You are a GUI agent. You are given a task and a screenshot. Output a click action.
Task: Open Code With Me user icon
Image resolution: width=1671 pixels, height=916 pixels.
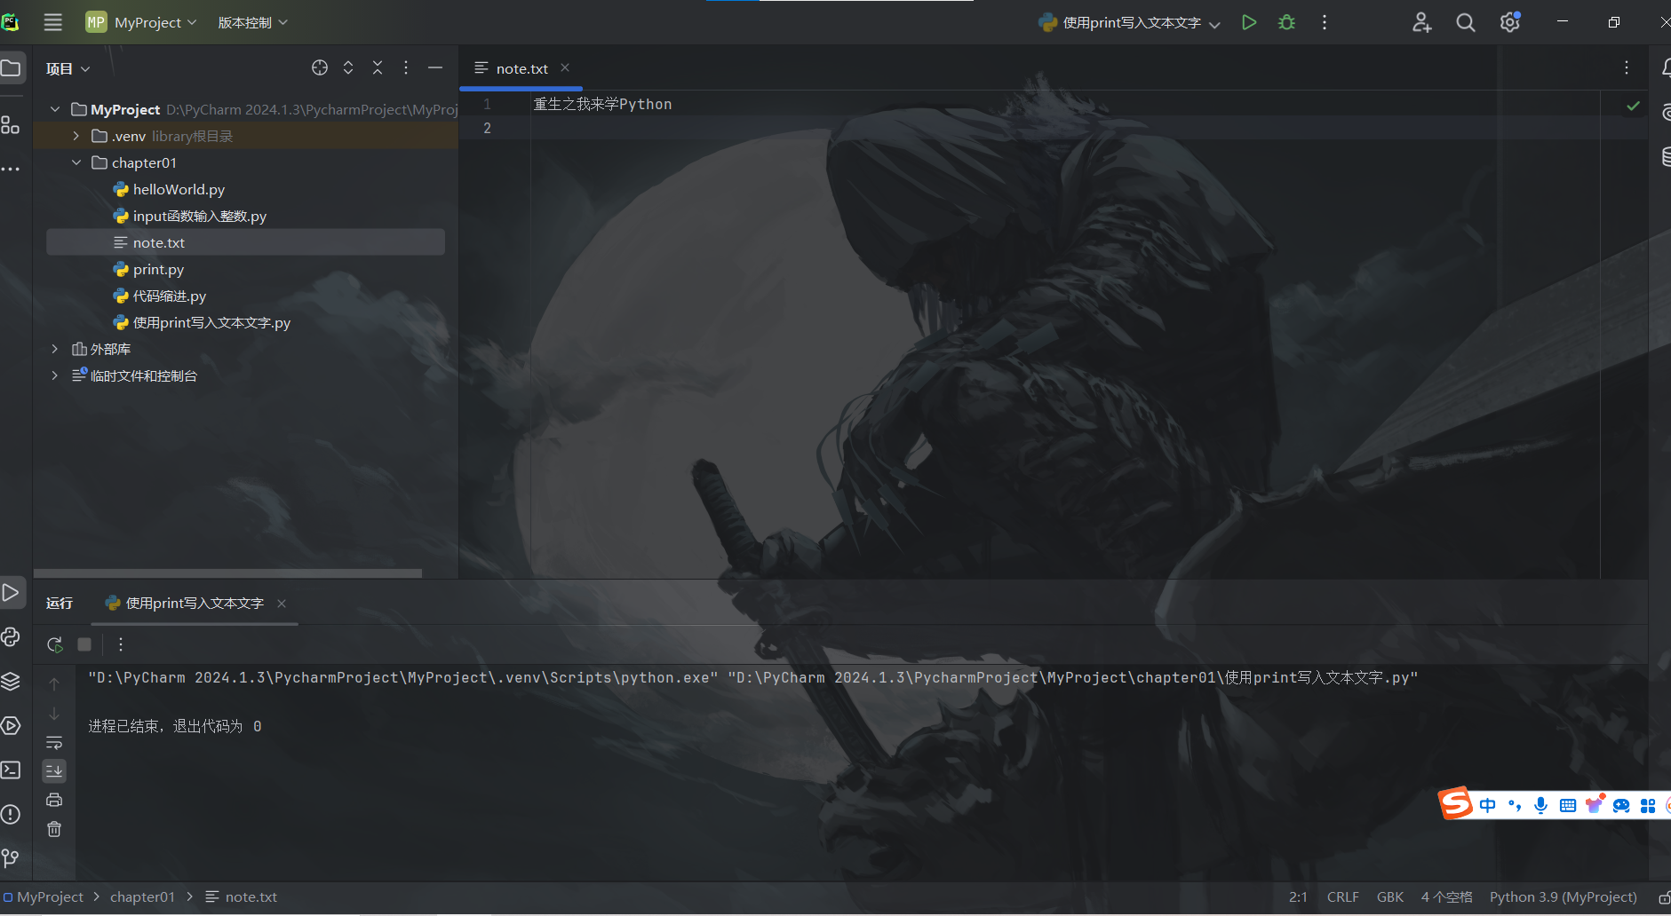pyautogui.click(x=1421, y=22)
